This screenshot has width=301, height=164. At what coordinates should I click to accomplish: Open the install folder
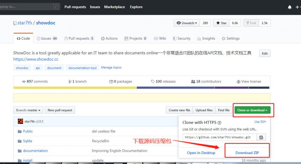(x=28, y=160)
